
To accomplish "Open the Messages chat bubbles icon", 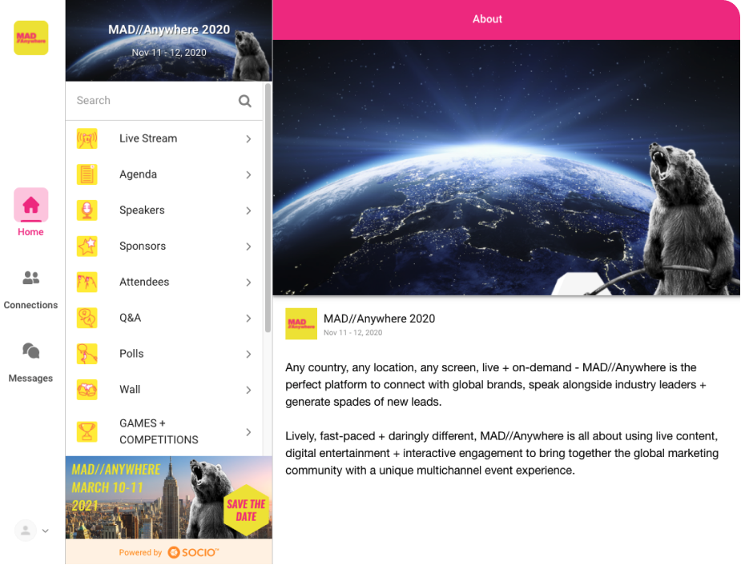I will point(30,351).
